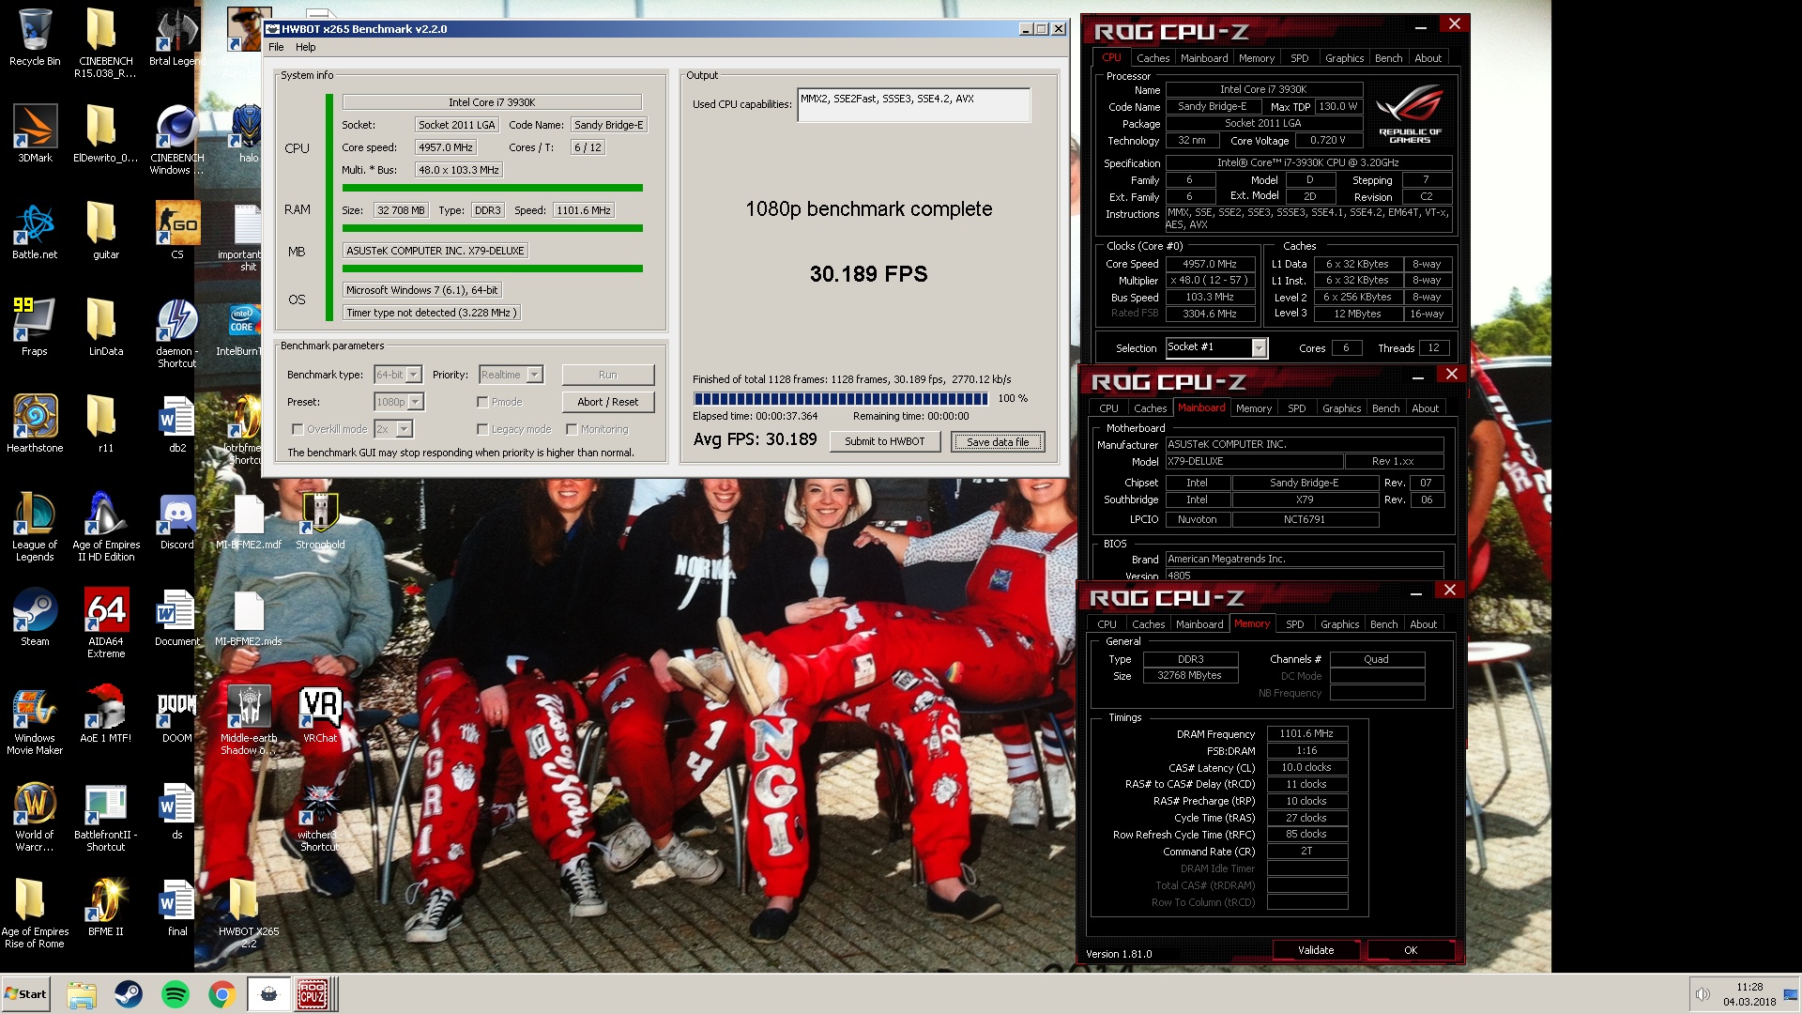This screenshot has height=1014, width=1802.
Task: Launch the DOOM desktop shortcut
Action: click(x=176, y=714)
